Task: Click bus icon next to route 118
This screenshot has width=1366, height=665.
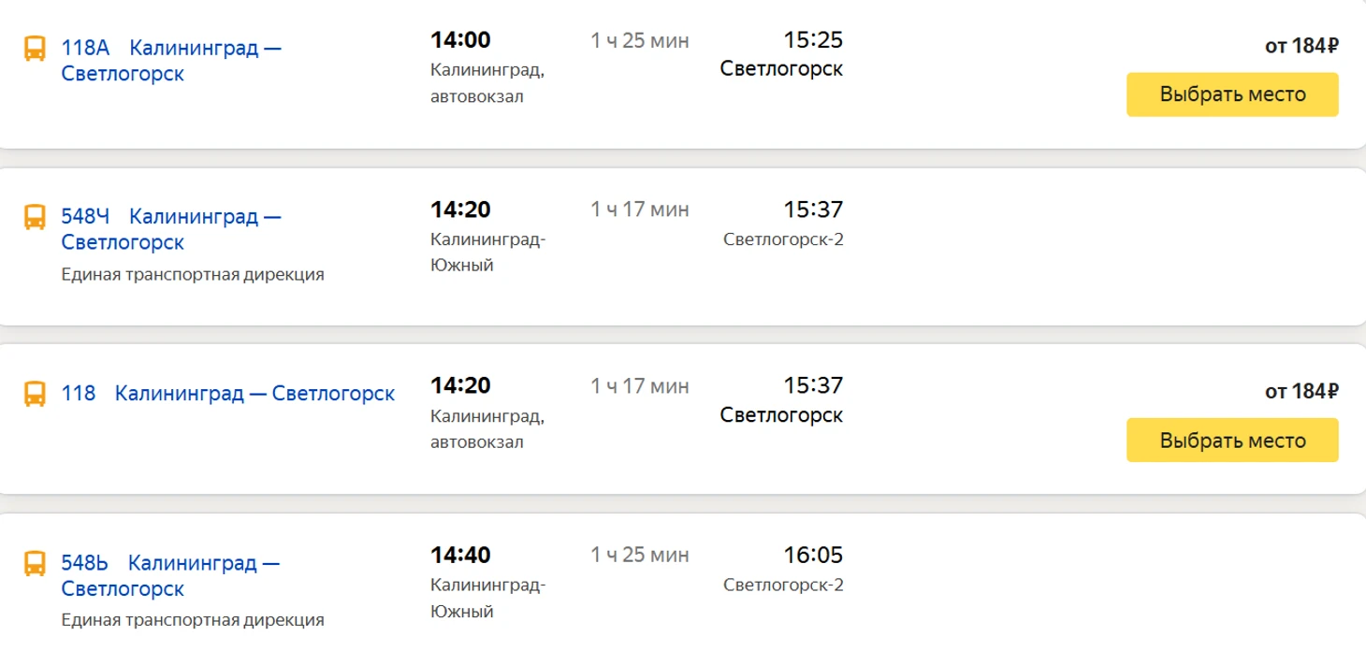Action: 35,394
